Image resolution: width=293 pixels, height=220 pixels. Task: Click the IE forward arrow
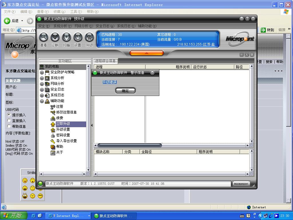click(30, 21)
